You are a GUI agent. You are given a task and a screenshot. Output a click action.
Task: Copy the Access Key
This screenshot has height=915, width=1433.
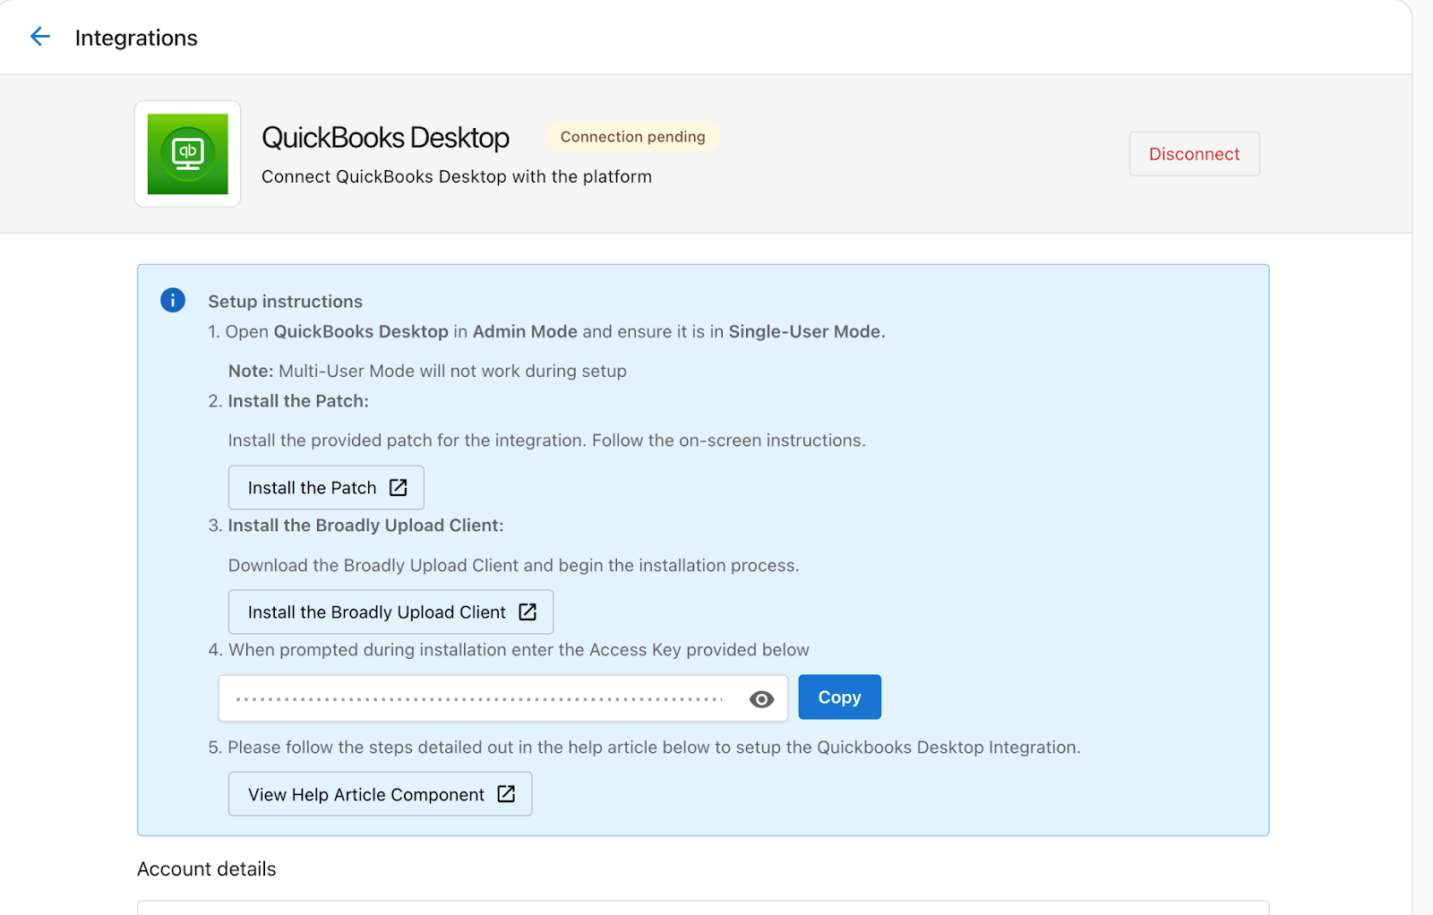click(839, 697)
